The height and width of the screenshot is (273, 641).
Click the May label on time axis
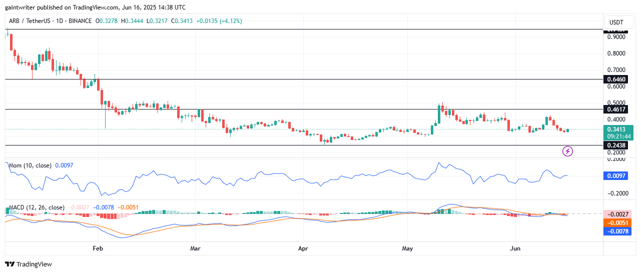407,248
